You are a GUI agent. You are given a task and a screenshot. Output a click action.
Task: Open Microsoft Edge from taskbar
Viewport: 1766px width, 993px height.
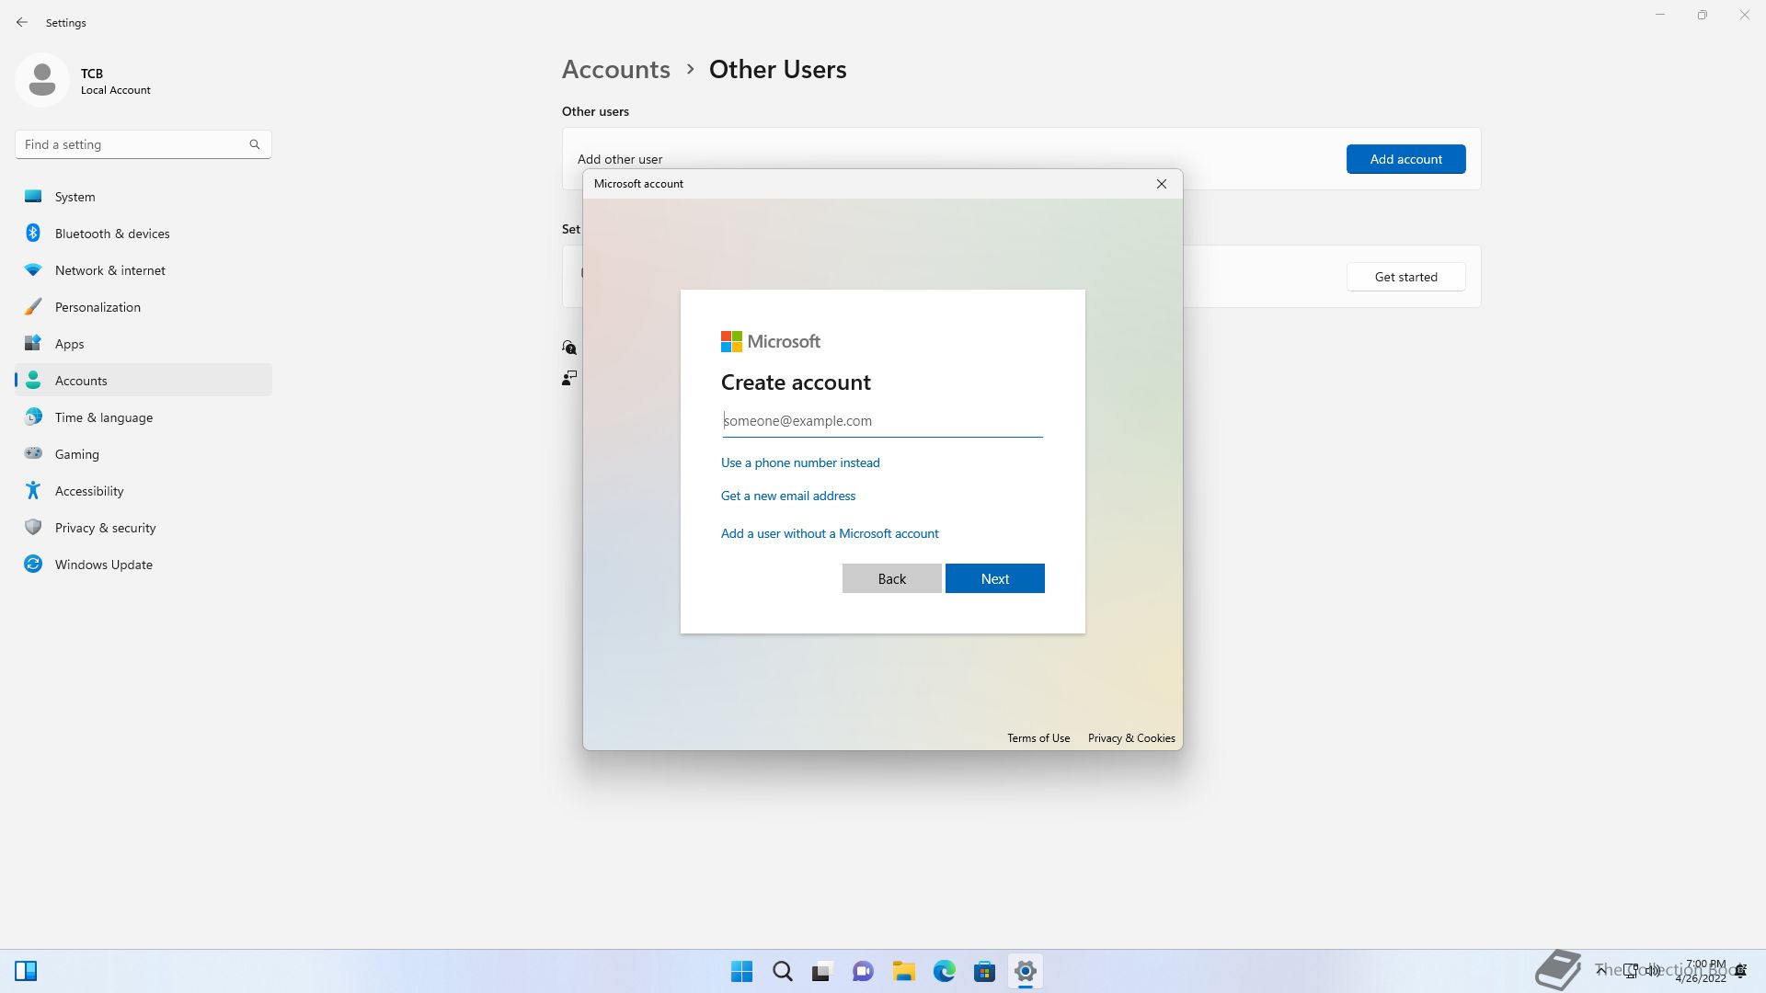coord(944,971)
